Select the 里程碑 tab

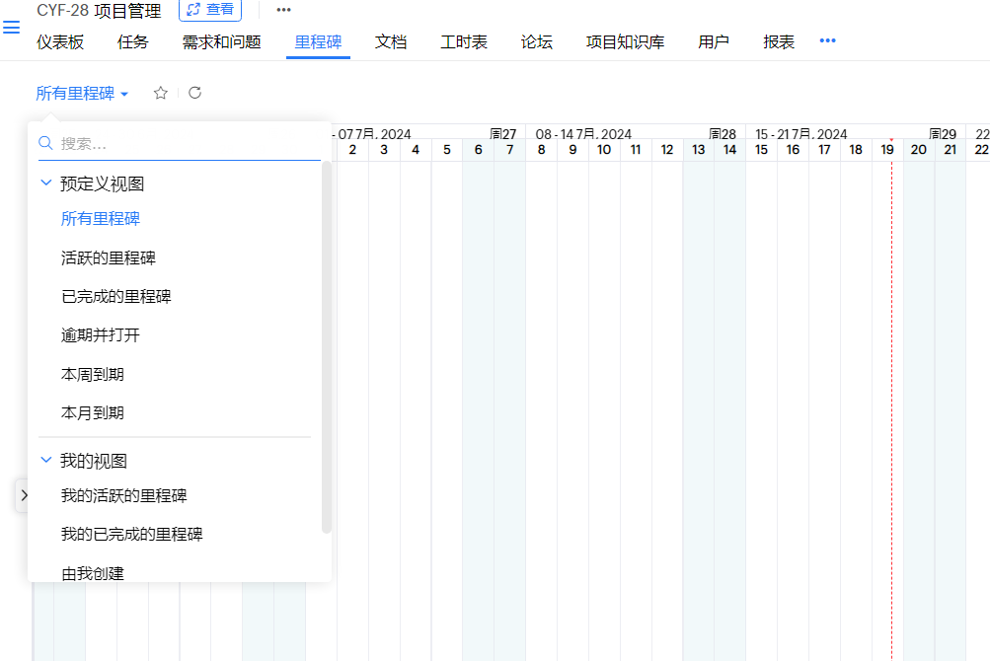[x=318, y=41]
